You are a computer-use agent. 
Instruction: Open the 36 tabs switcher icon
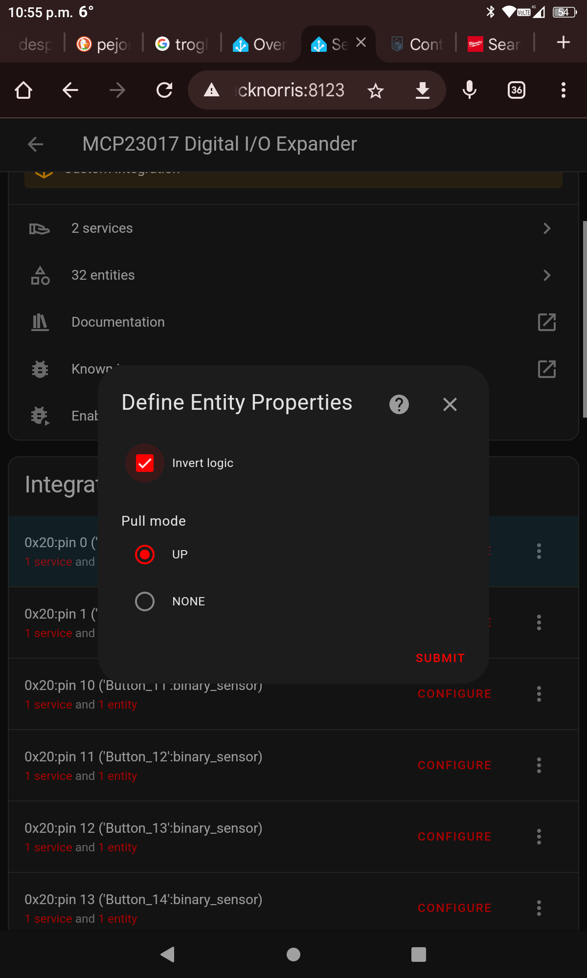pyautogui.click(x=517, y=90)
